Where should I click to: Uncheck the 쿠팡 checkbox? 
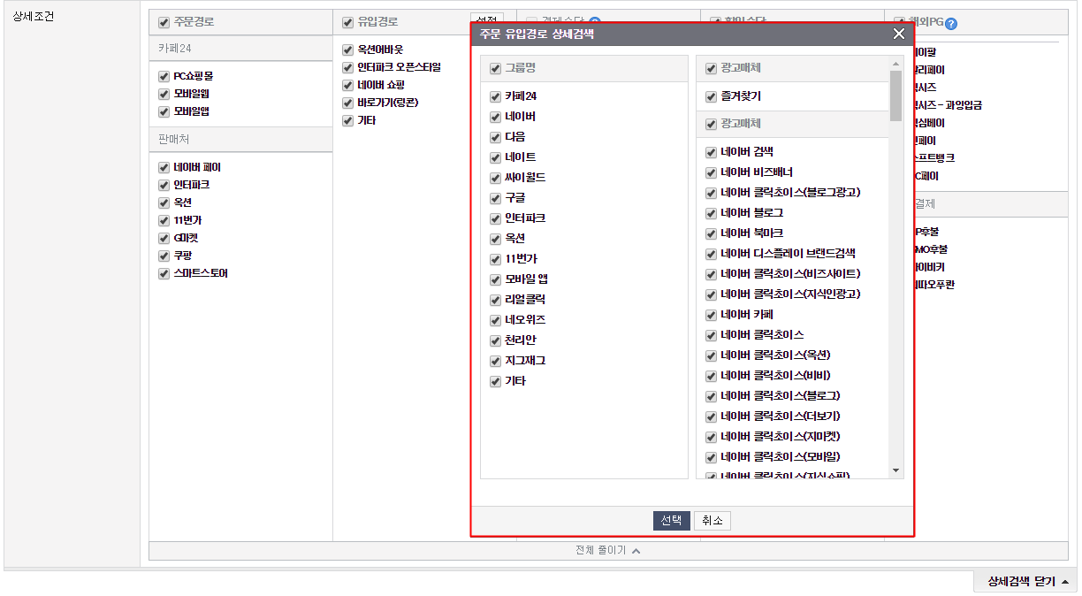[x=164, y=256]
